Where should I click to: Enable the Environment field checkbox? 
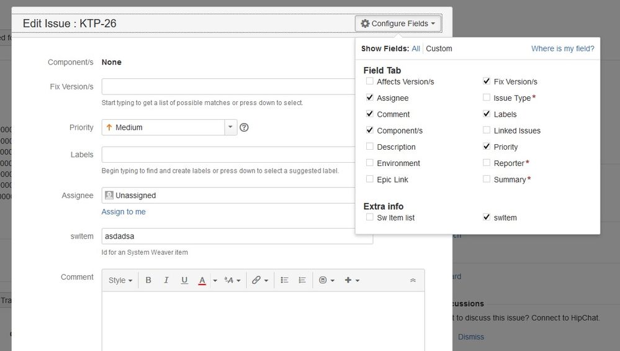coord(370,163)
